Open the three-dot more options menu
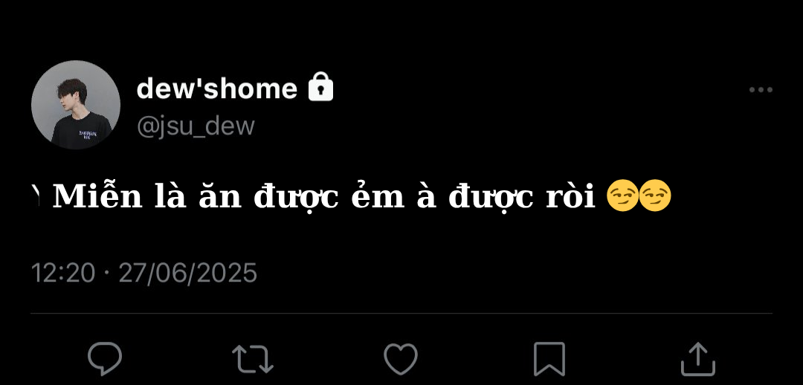Screen dimensions: 803x385 click(x=761, y=90)
